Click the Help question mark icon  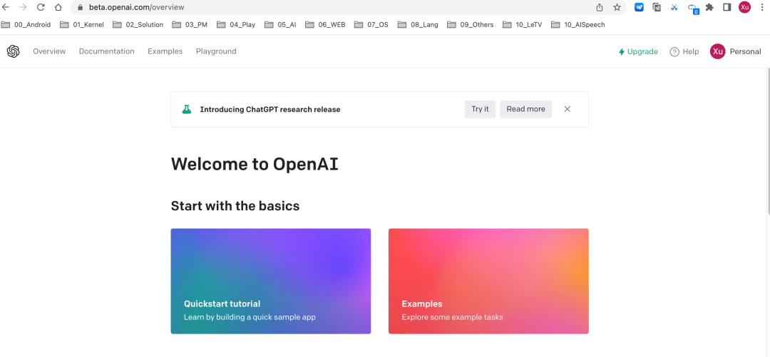pos(674,51)
